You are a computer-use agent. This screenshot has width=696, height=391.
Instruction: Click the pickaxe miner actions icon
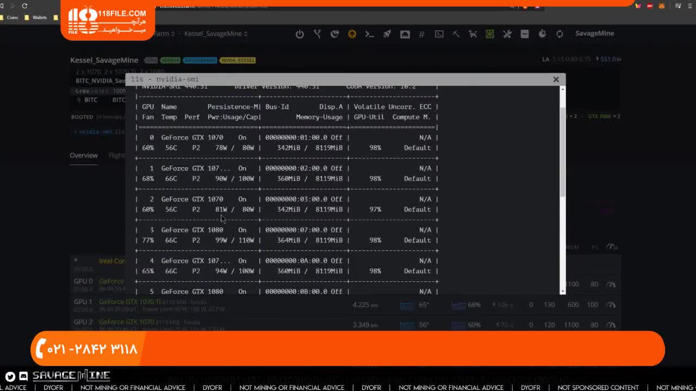tap(456, 34)
